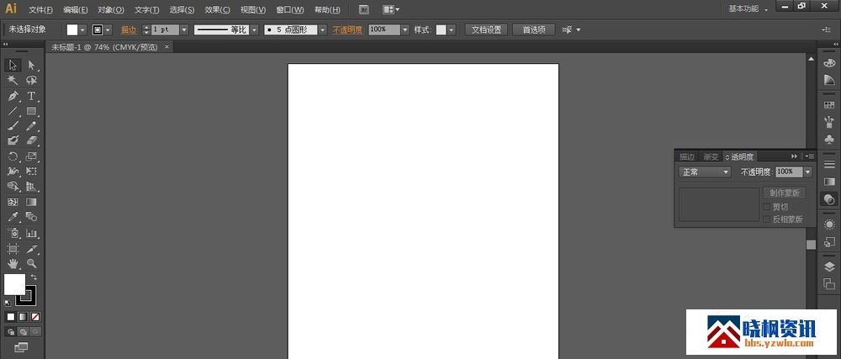
Task: Open the 窗口(W) menu
Action: 289,9
